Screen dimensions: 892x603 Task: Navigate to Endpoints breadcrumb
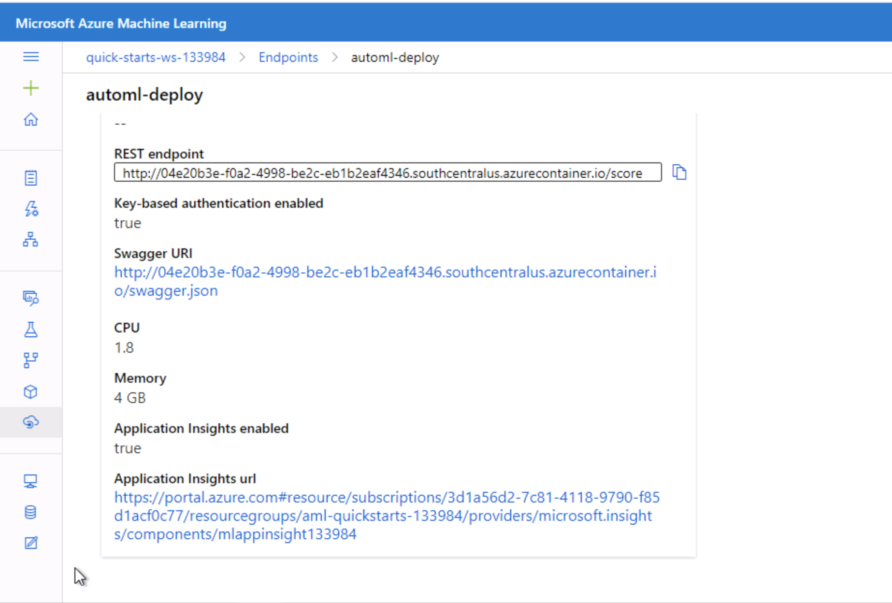click(288, 57)
